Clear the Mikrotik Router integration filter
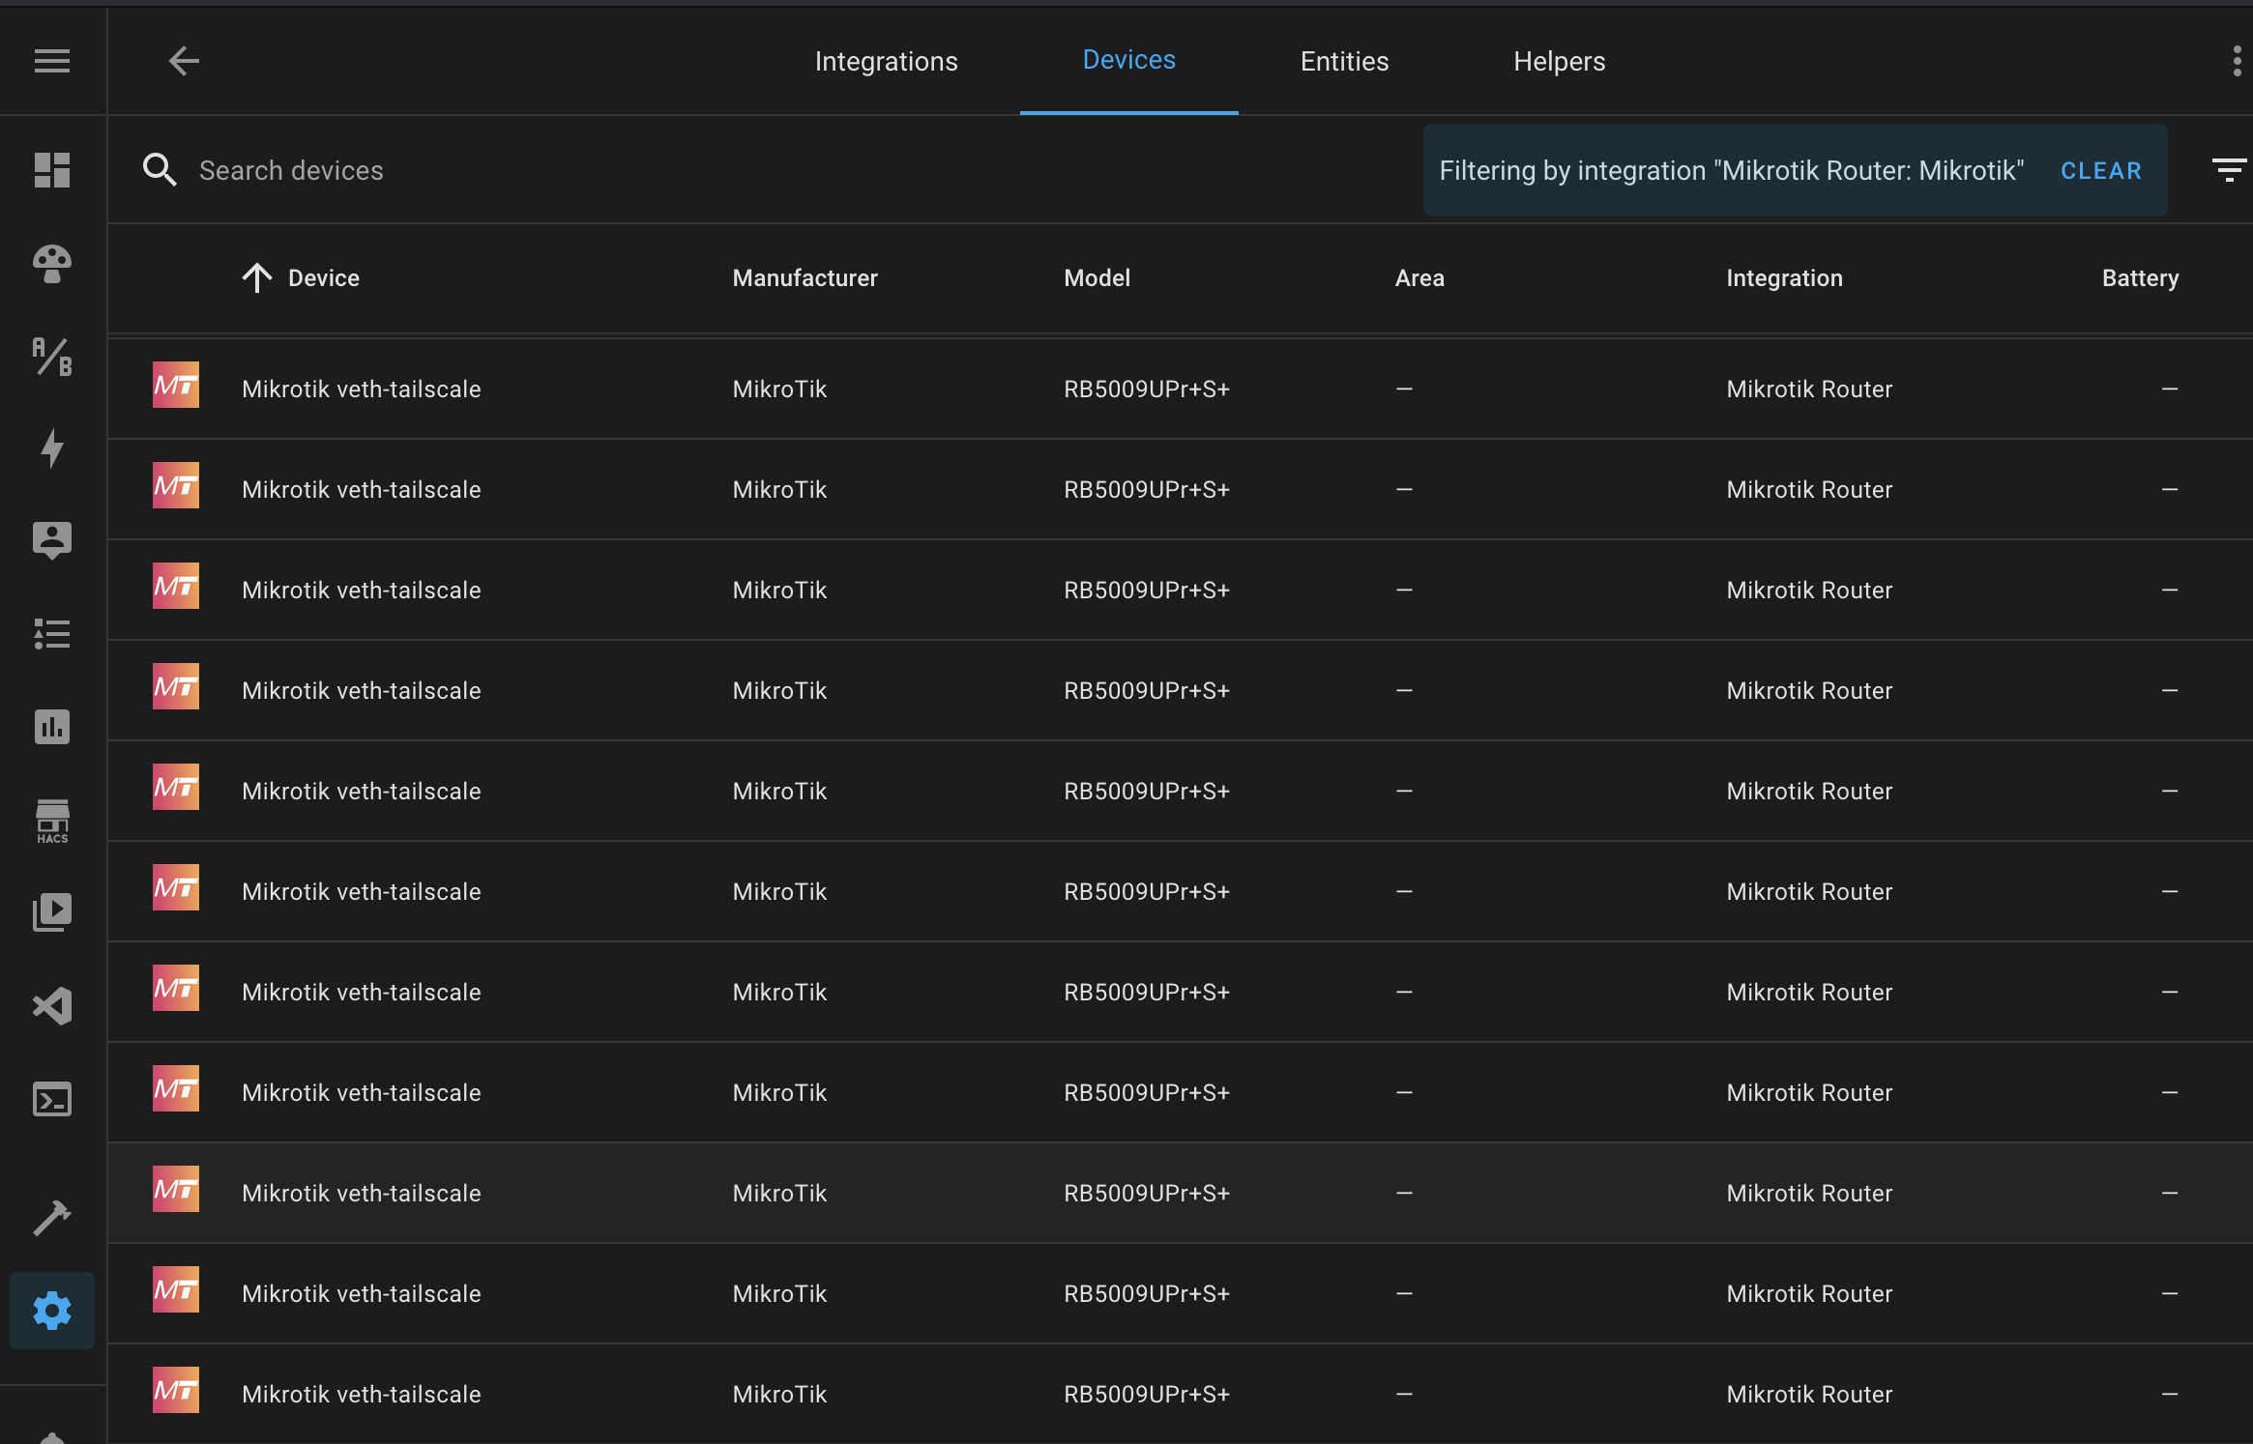This screenshot has height=1444, width=2253. pos(2100,170)
